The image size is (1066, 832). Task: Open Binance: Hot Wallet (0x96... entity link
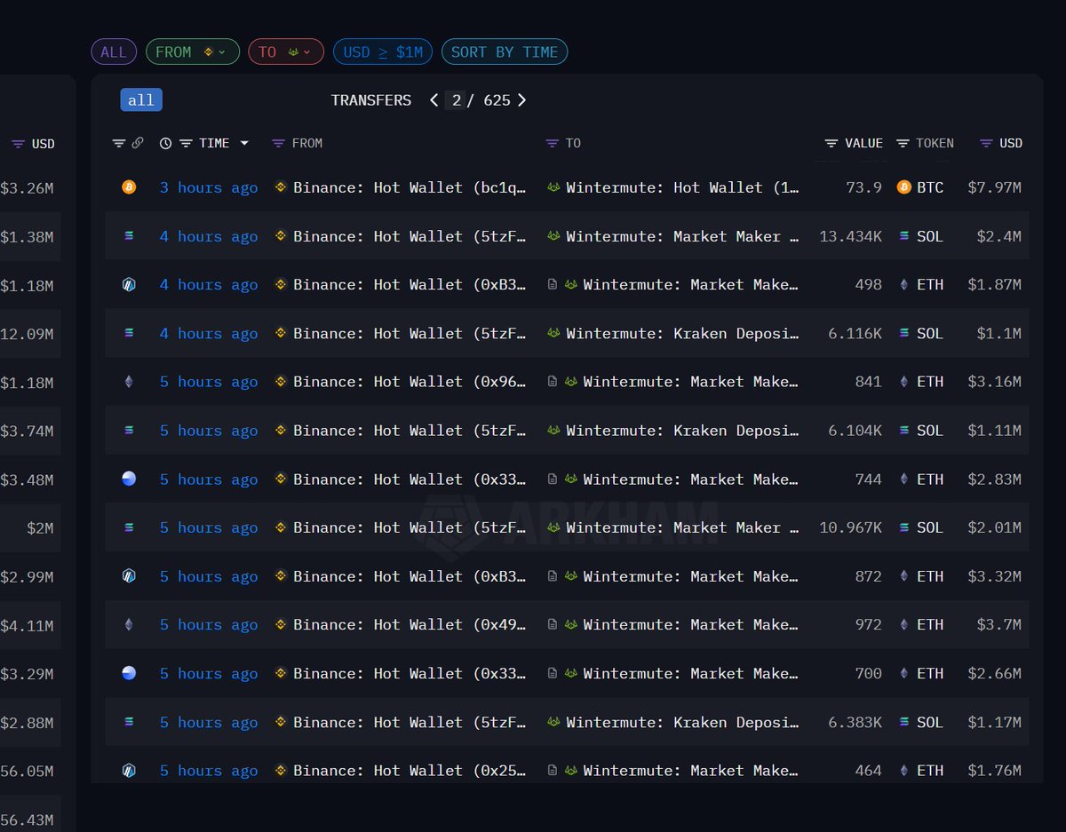click(x=410, y=382)
